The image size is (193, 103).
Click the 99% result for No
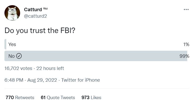tap(184, 56)
